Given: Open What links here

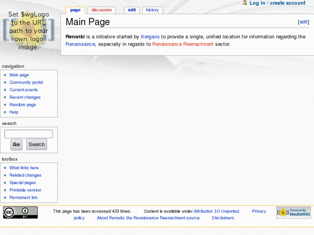Looking at the screenshot, I should (x=24, y=168).
